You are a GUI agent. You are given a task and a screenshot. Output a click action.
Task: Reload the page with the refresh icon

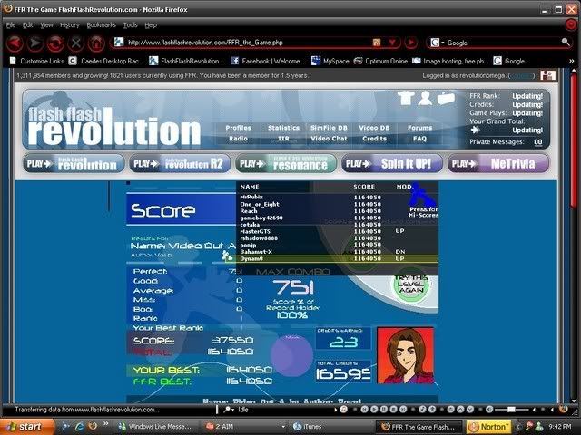point(55,43)
